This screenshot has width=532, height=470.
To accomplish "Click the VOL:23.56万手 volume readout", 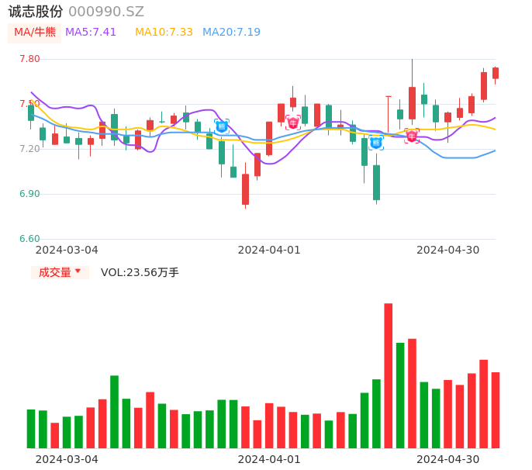I will (140, 272).
